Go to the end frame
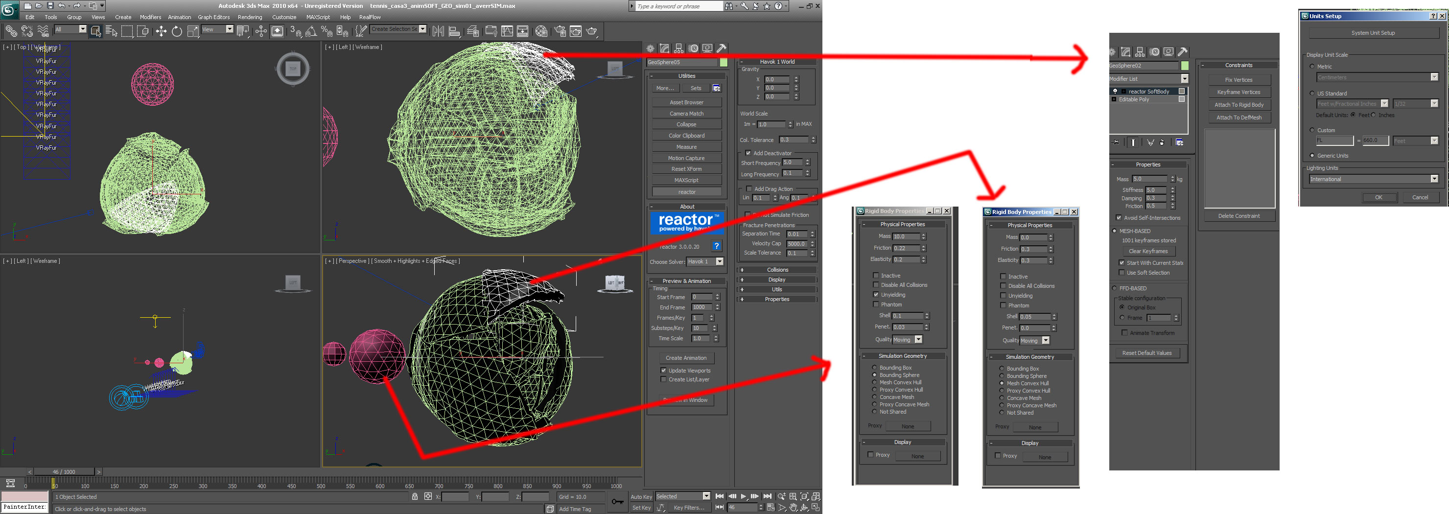 coord(767,496)
